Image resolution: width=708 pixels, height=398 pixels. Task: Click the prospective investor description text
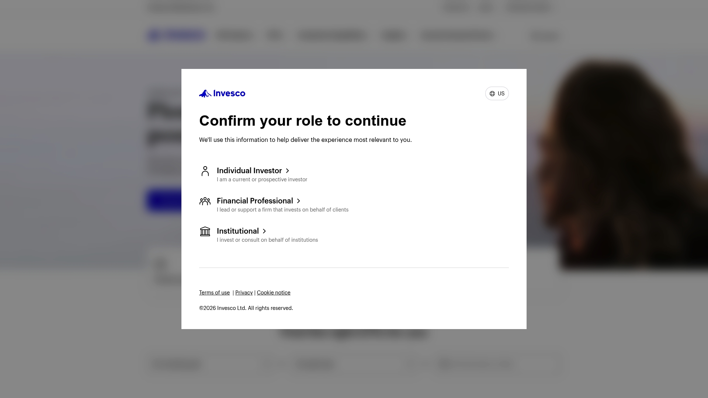pos(262,179)
